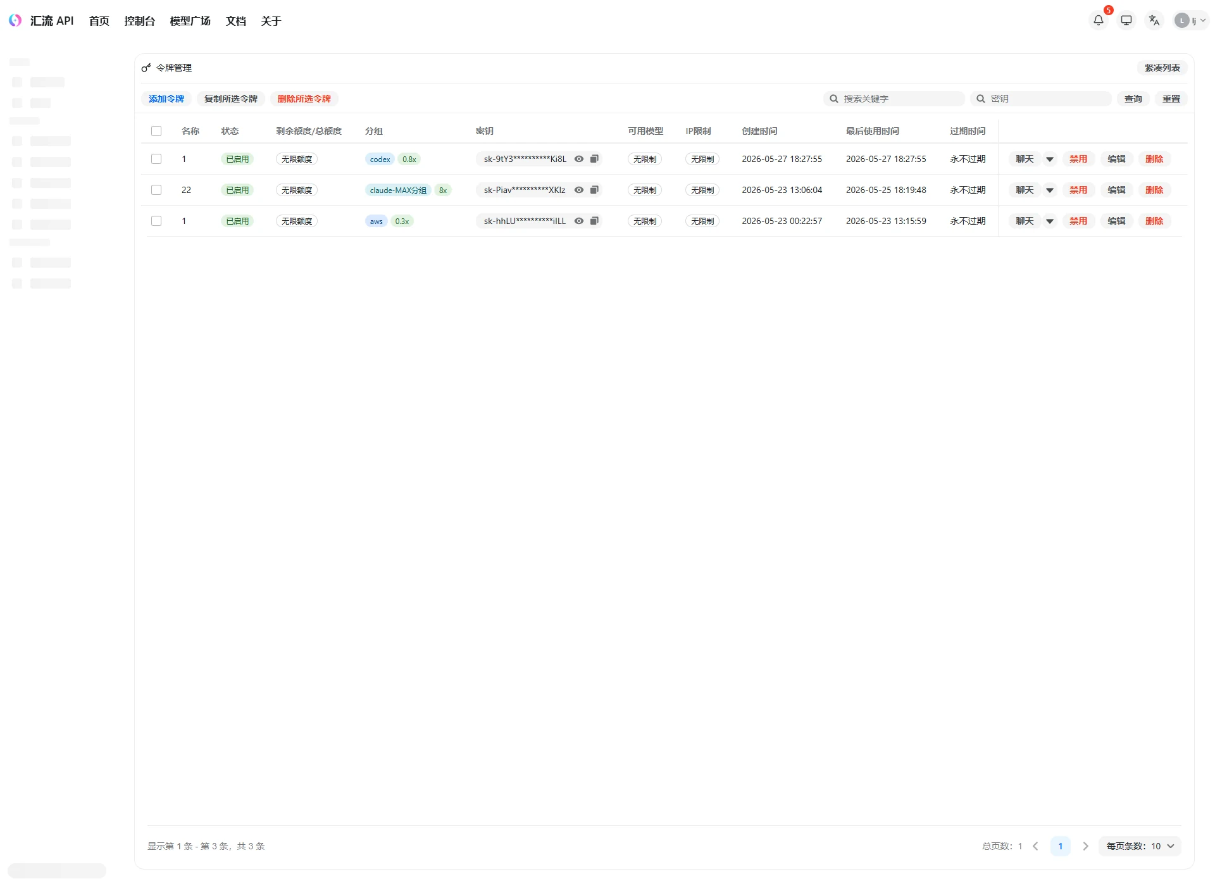Click the 紧凑列表 compact list toggle button
Screen dimensions: 1215x886
tap(1162, 68)
